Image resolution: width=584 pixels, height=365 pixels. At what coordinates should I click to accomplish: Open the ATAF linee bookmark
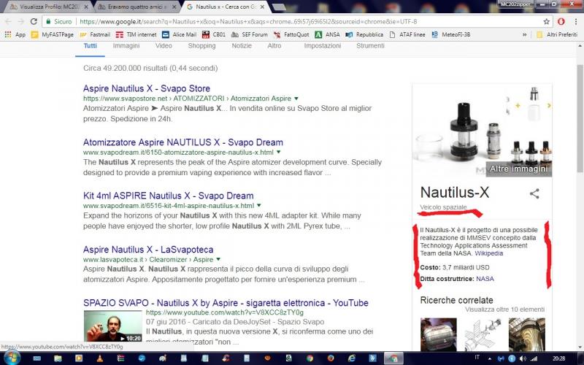click(x=407, y=34)
